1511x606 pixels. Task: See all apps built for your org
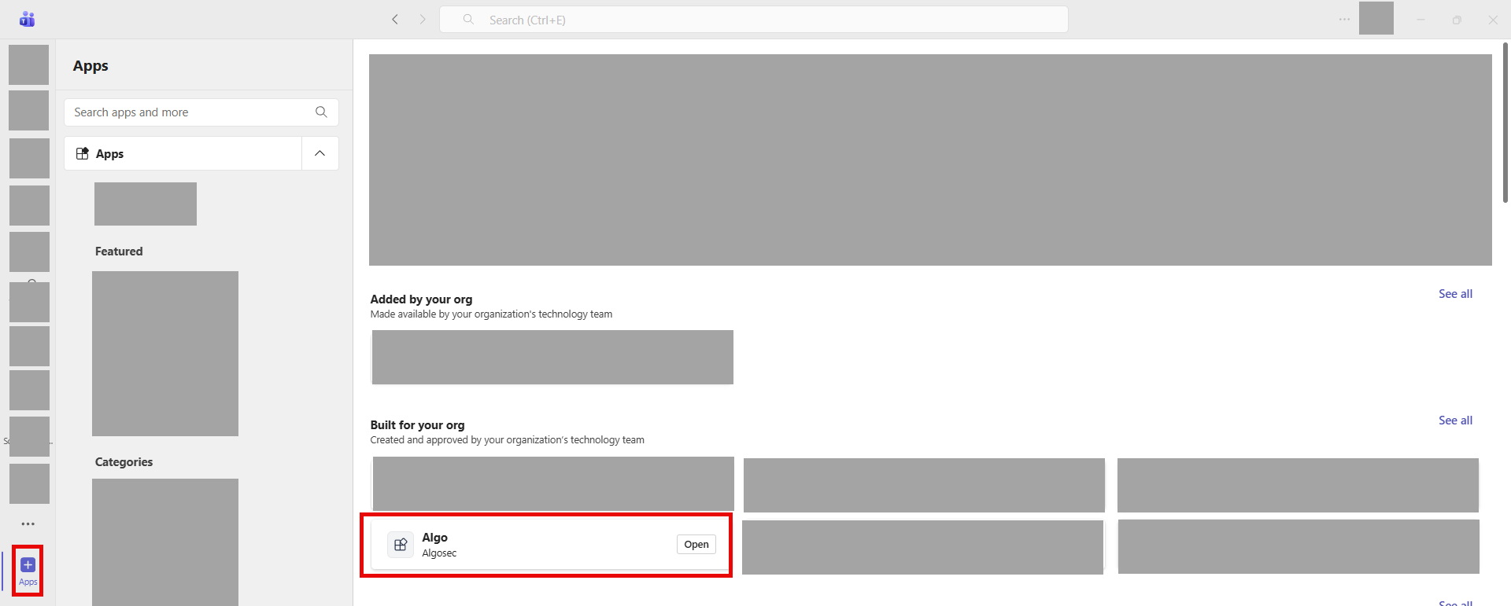click(x=1455, y=421)
